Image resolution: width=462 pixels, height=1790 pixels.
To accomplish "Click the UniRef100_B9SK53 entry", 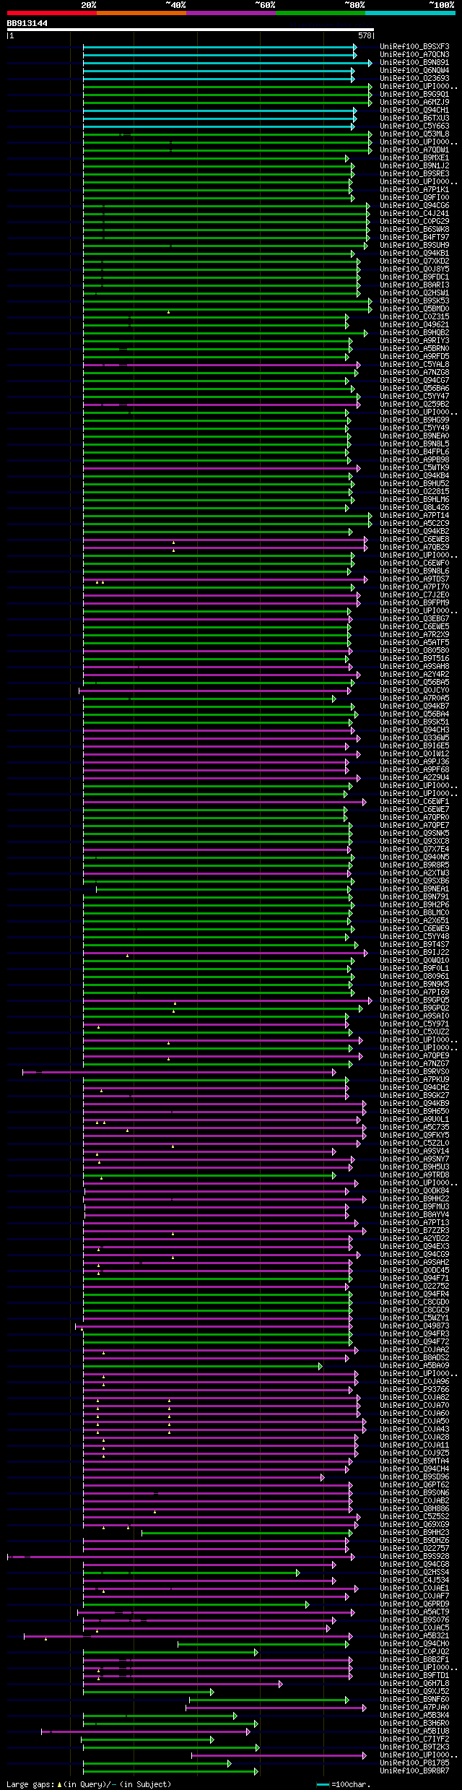I will pyautogui.click(x=414, y=301).
